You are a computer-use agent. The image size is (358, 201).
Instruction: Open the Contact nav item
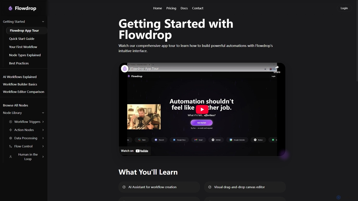(198, 8)
